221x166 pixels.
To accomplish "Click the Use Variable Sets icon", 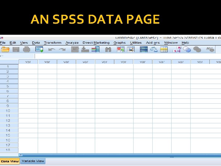I will coord(187,49).
